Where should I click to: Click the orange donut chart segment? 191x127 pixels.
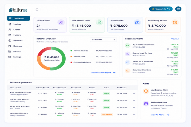point(41,64)
